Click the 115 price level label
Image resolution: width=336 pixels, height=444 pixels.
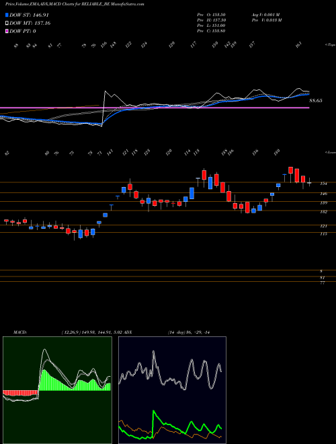[x=324, y=234]
